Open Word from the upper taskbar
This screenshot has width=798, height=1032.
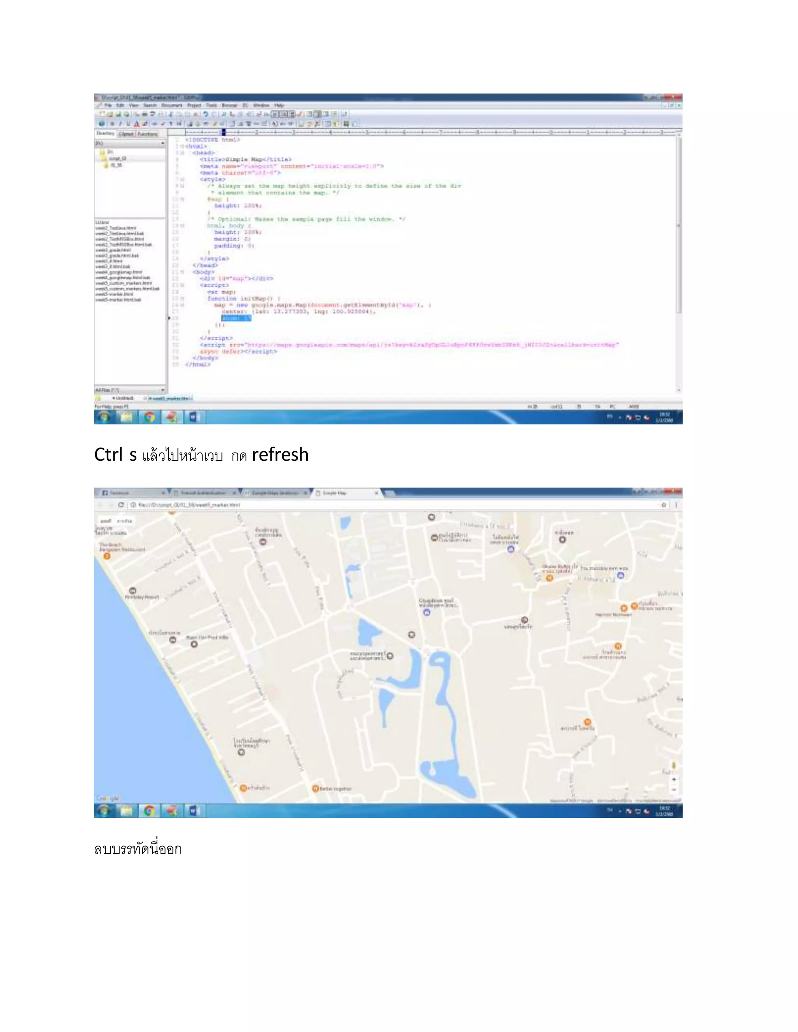(194, 417)
